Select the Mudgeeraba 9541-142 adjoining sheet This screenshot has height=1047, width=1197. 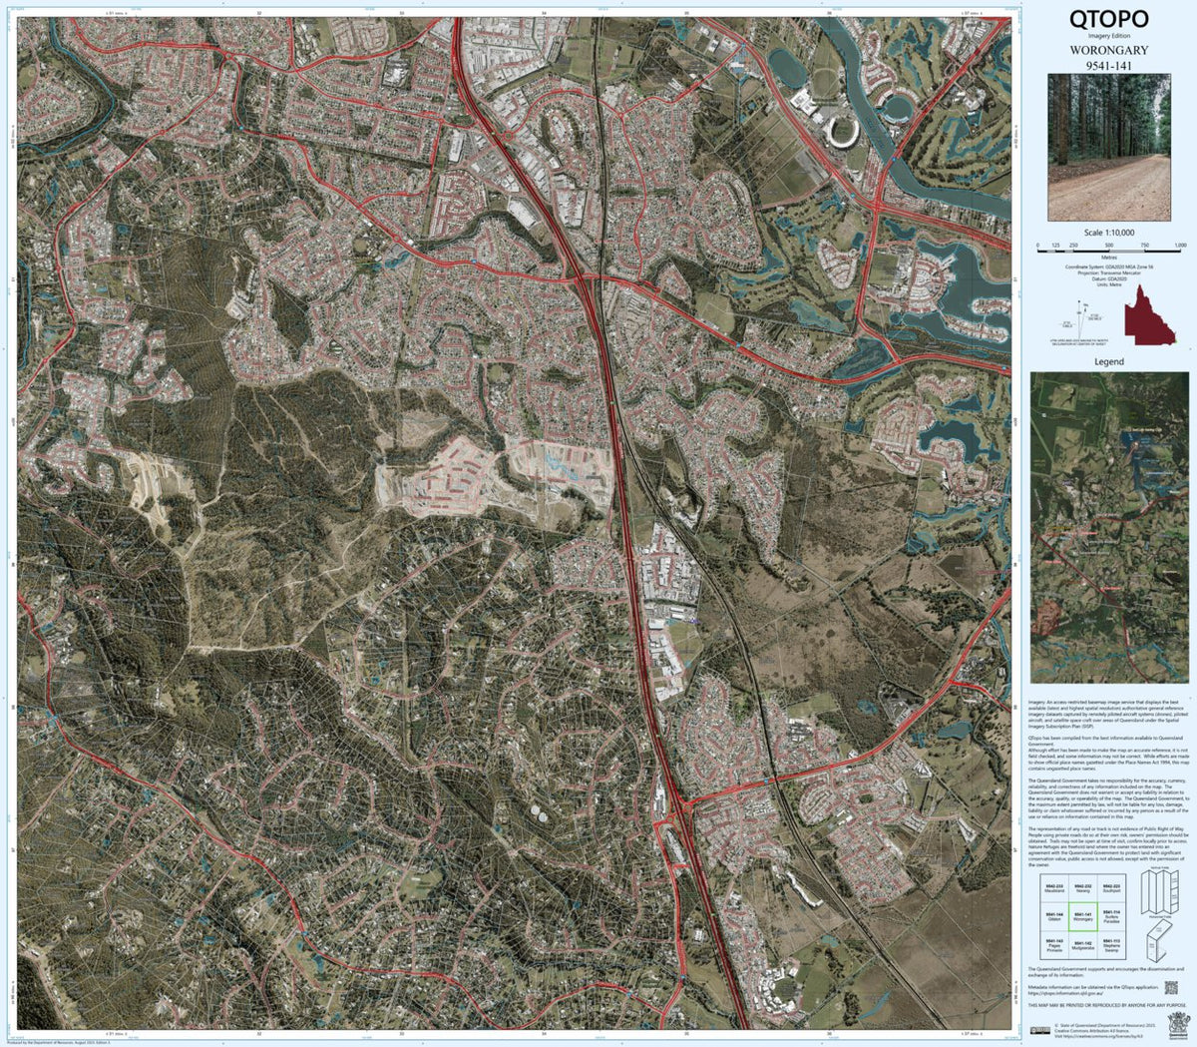click(1083, 945)
